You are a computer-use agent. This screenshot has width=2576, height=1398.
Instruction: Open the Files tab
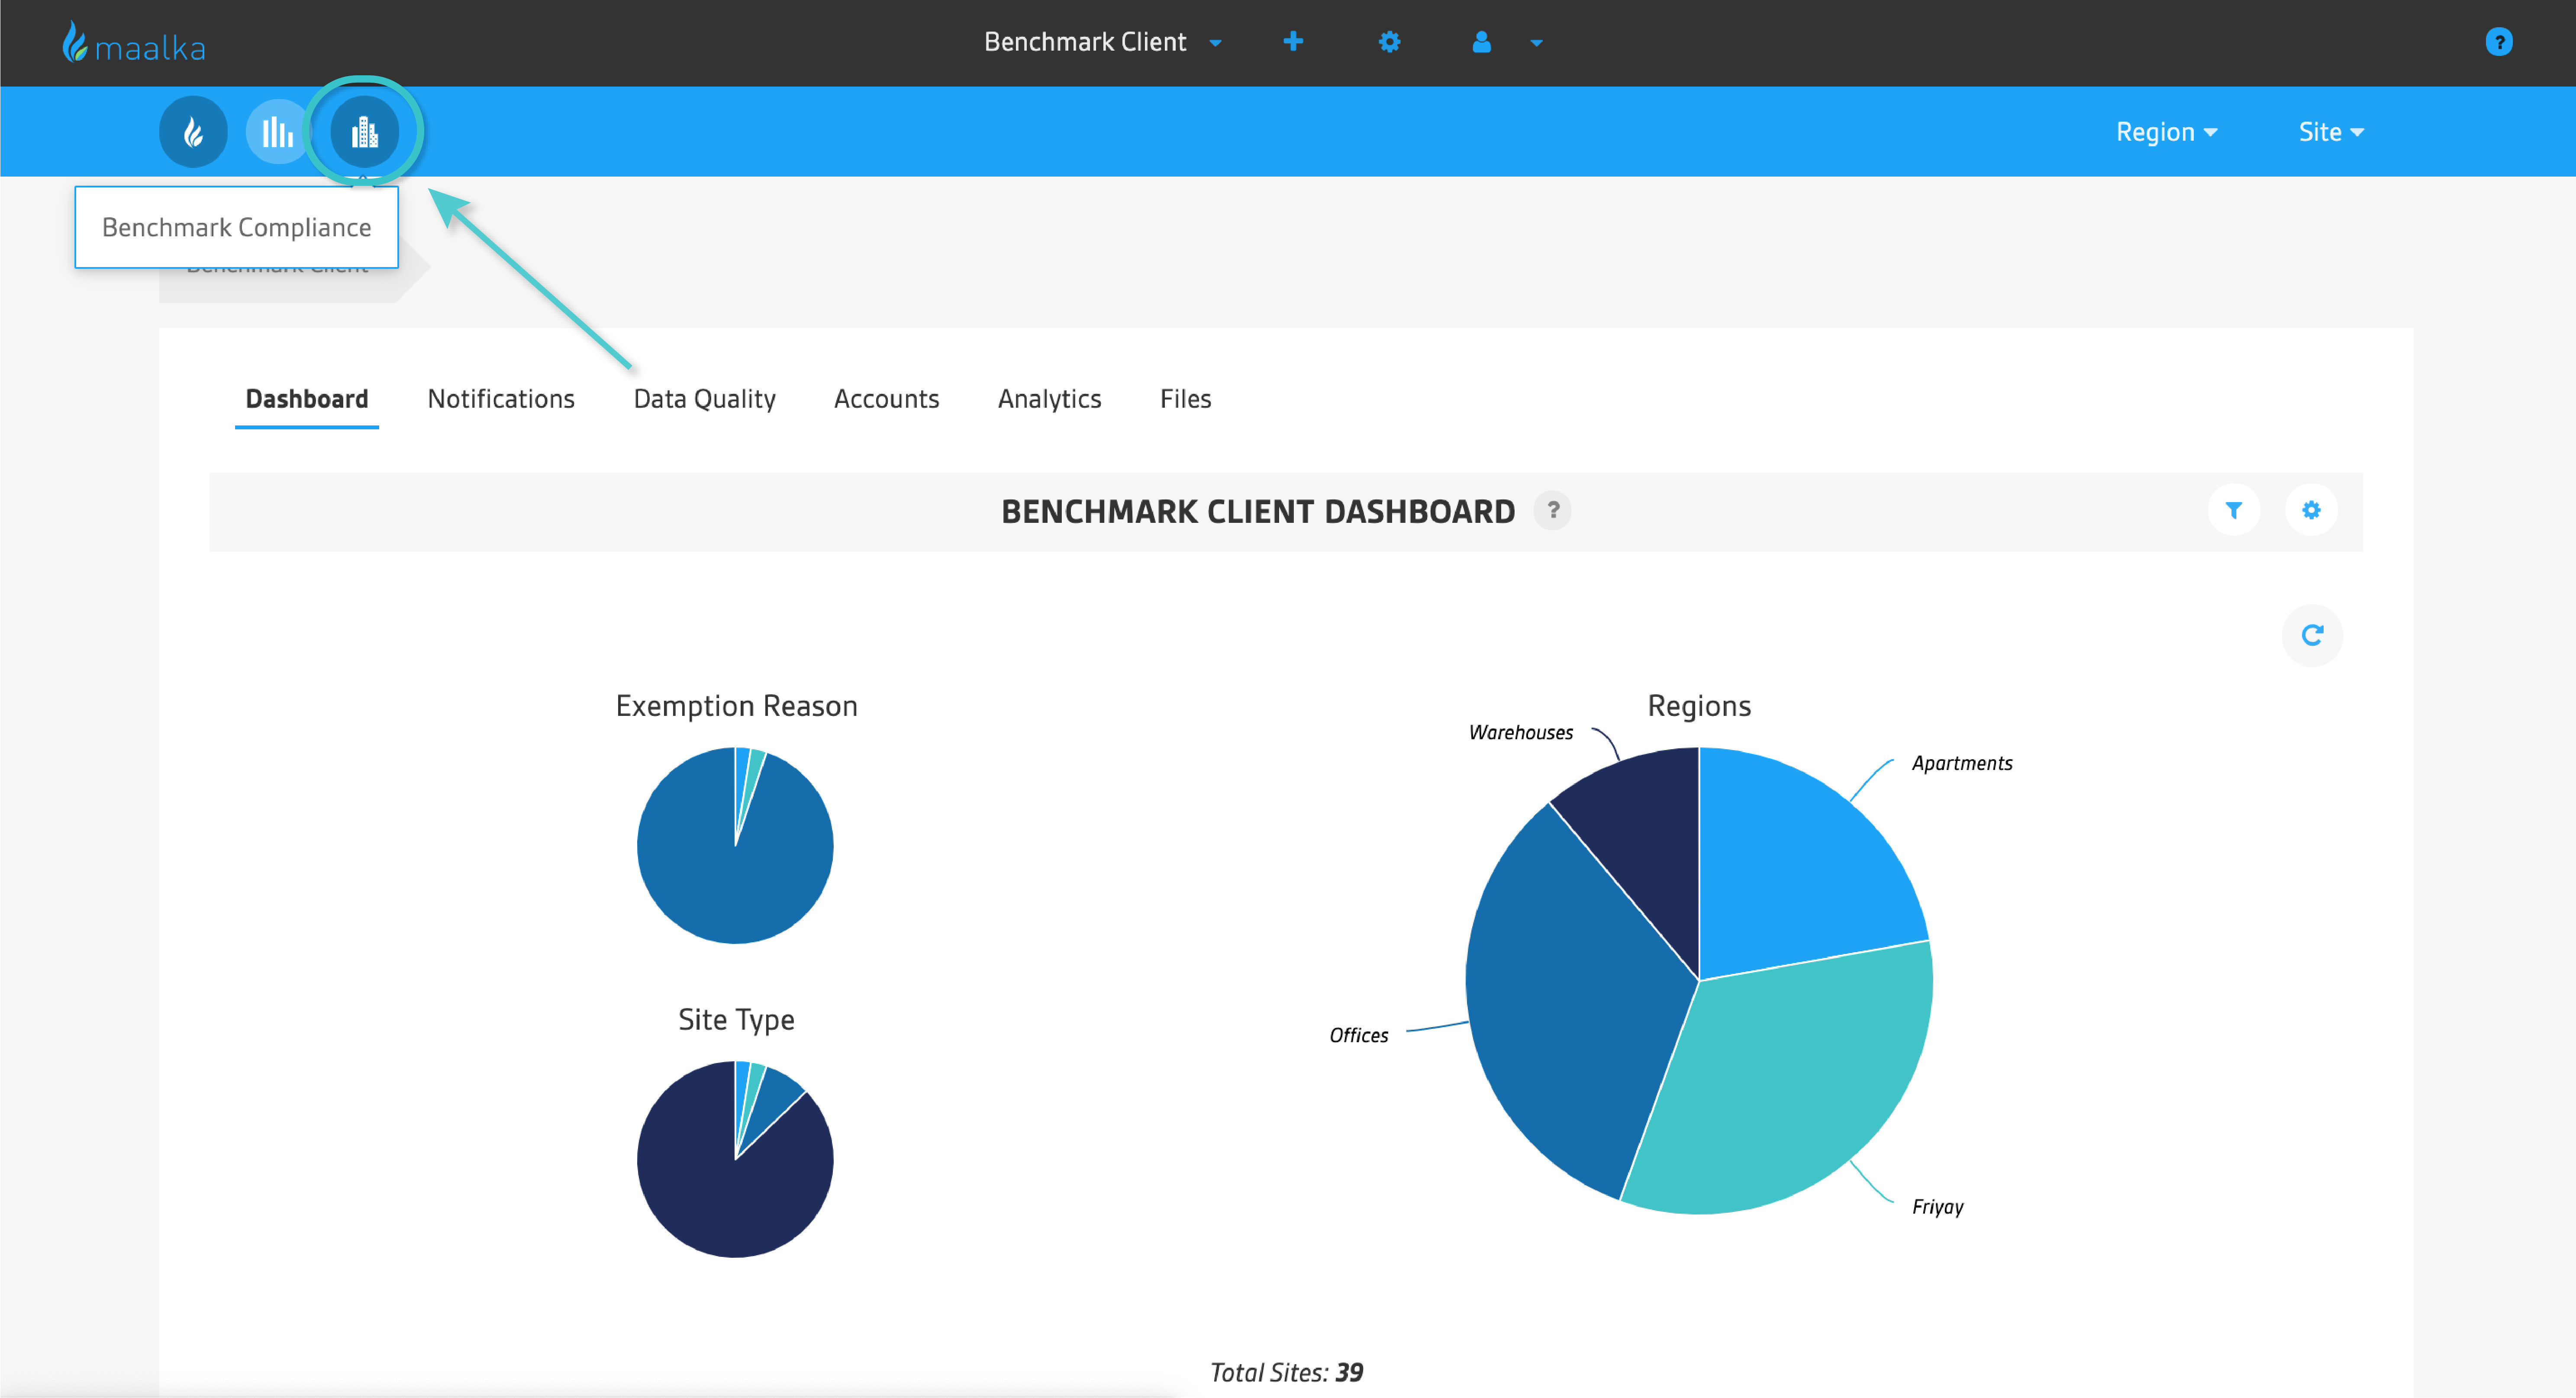1185,399
